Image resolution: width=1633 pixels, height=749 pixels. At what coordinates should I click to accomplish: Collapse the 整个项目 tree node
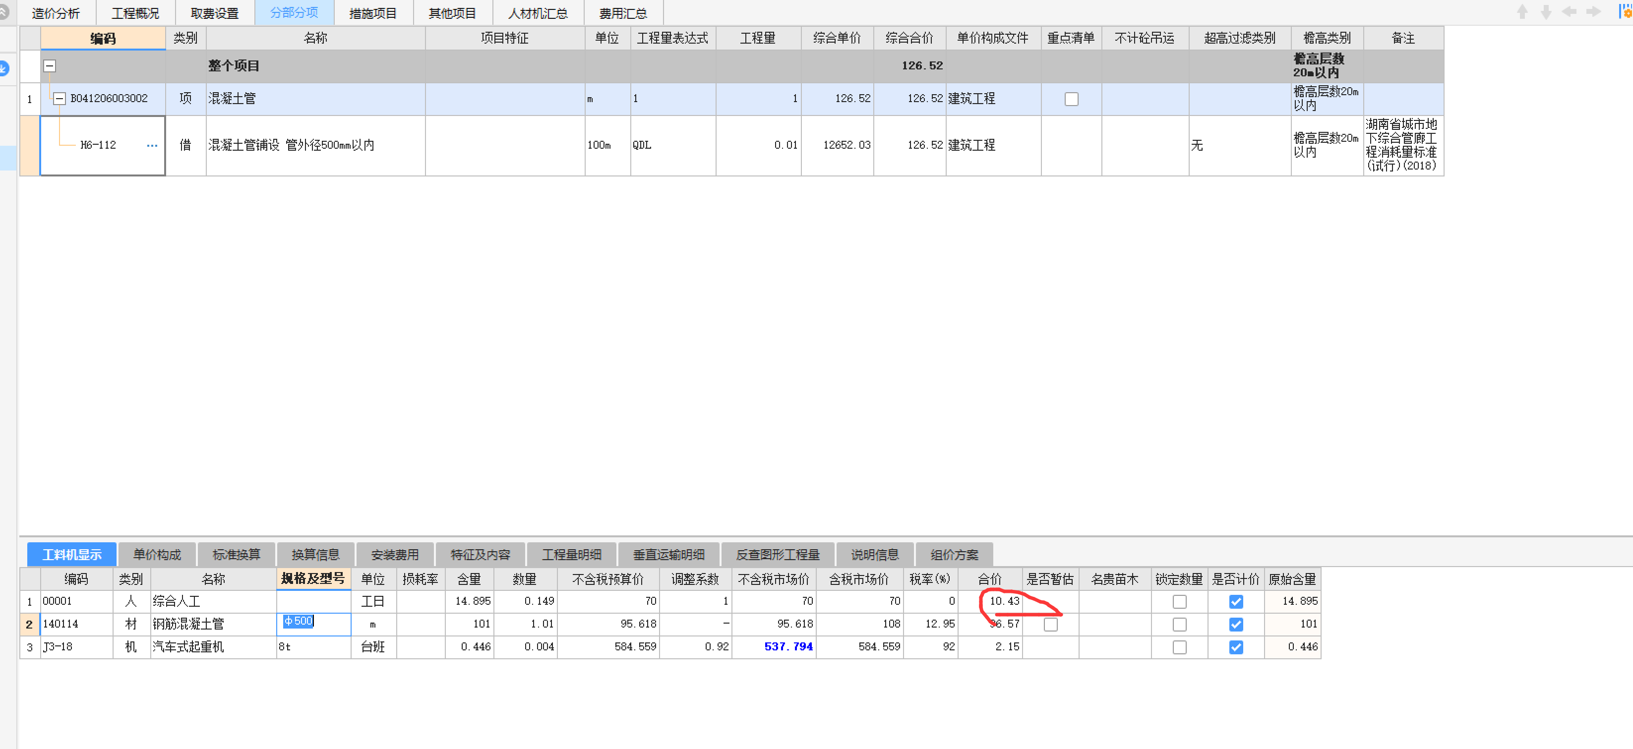[50, 66]
